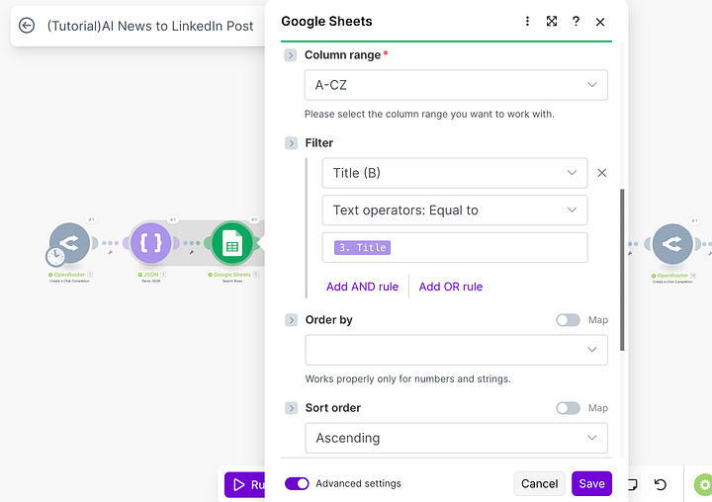Select the green Google Sheets module node
This screenshot has width=712, height=502.
(232, 243)
